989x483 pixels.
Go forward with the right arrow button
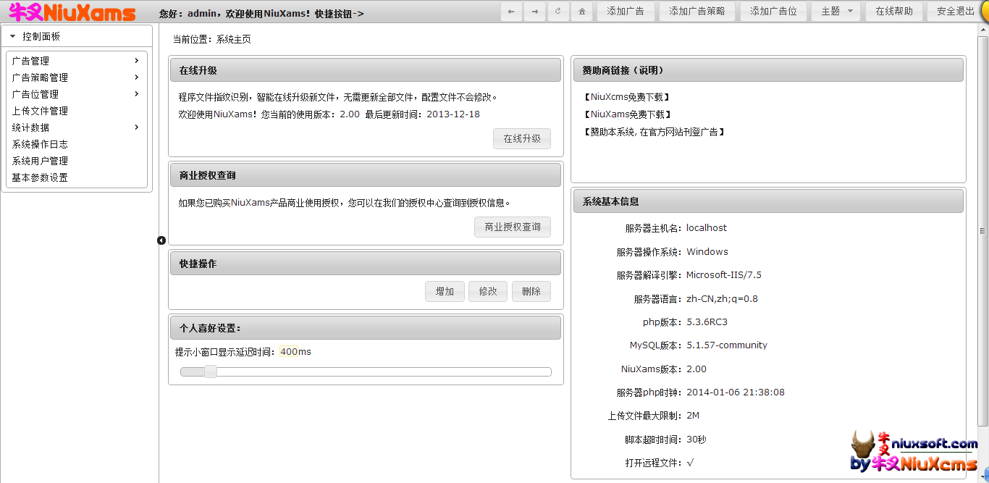tap(534, 11)
